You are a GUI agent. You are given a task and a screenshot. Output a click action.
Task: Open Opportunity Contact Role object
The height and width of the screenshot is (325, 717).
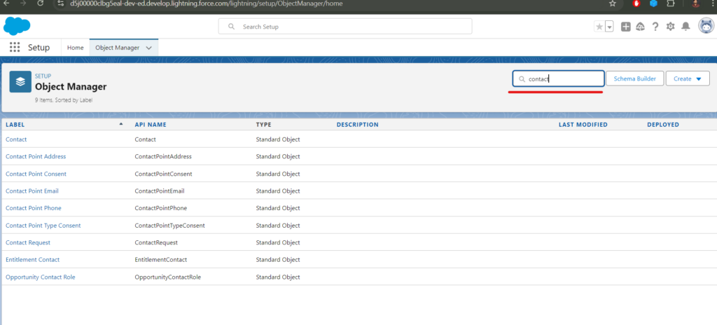(40, 277)
